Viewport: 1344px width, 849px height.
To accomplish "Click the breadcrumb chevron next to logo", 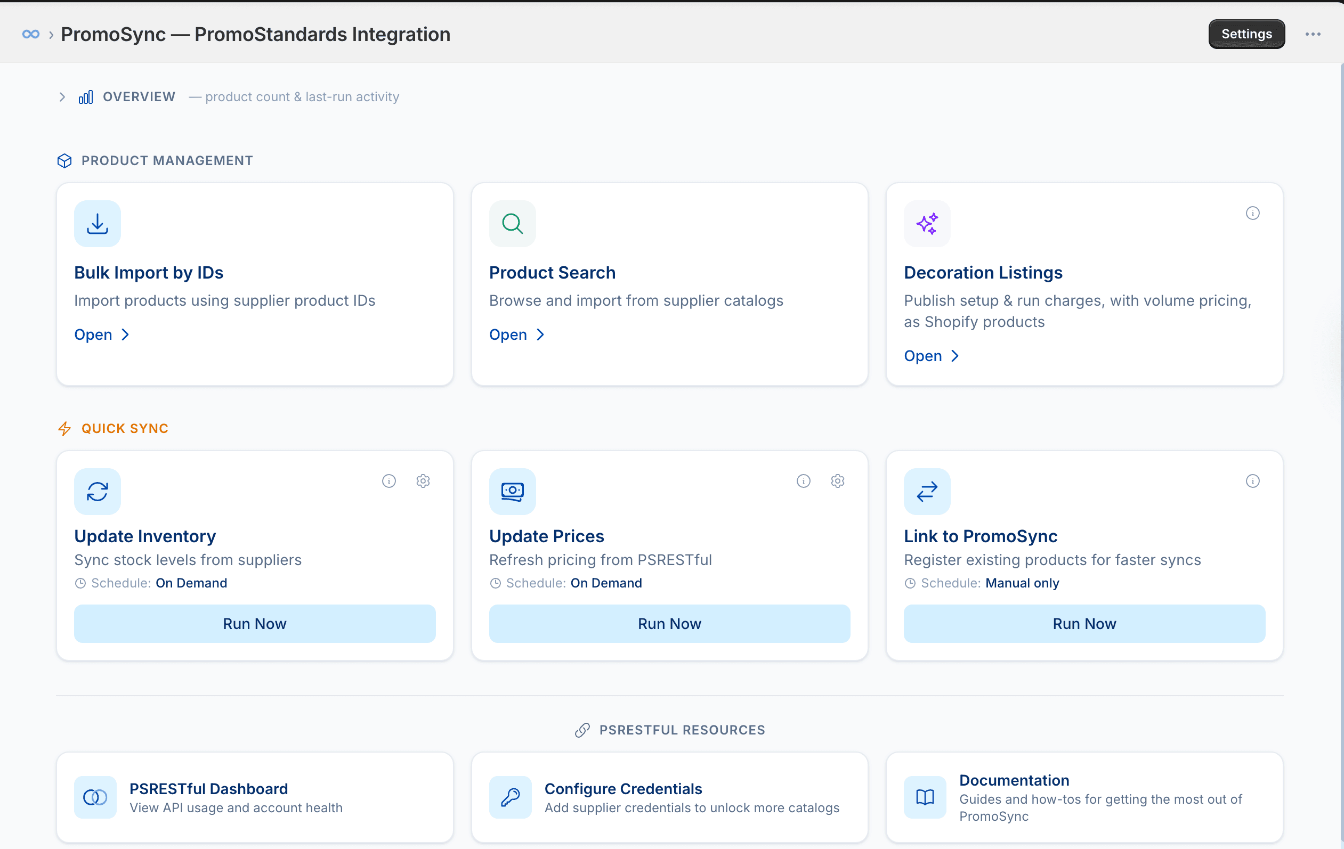I will coord(51,35).
